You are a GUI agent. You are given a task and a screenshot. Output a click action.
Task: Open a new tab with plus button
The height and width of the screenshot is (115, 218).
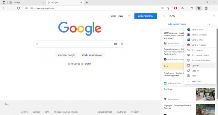tap(87, 2)
